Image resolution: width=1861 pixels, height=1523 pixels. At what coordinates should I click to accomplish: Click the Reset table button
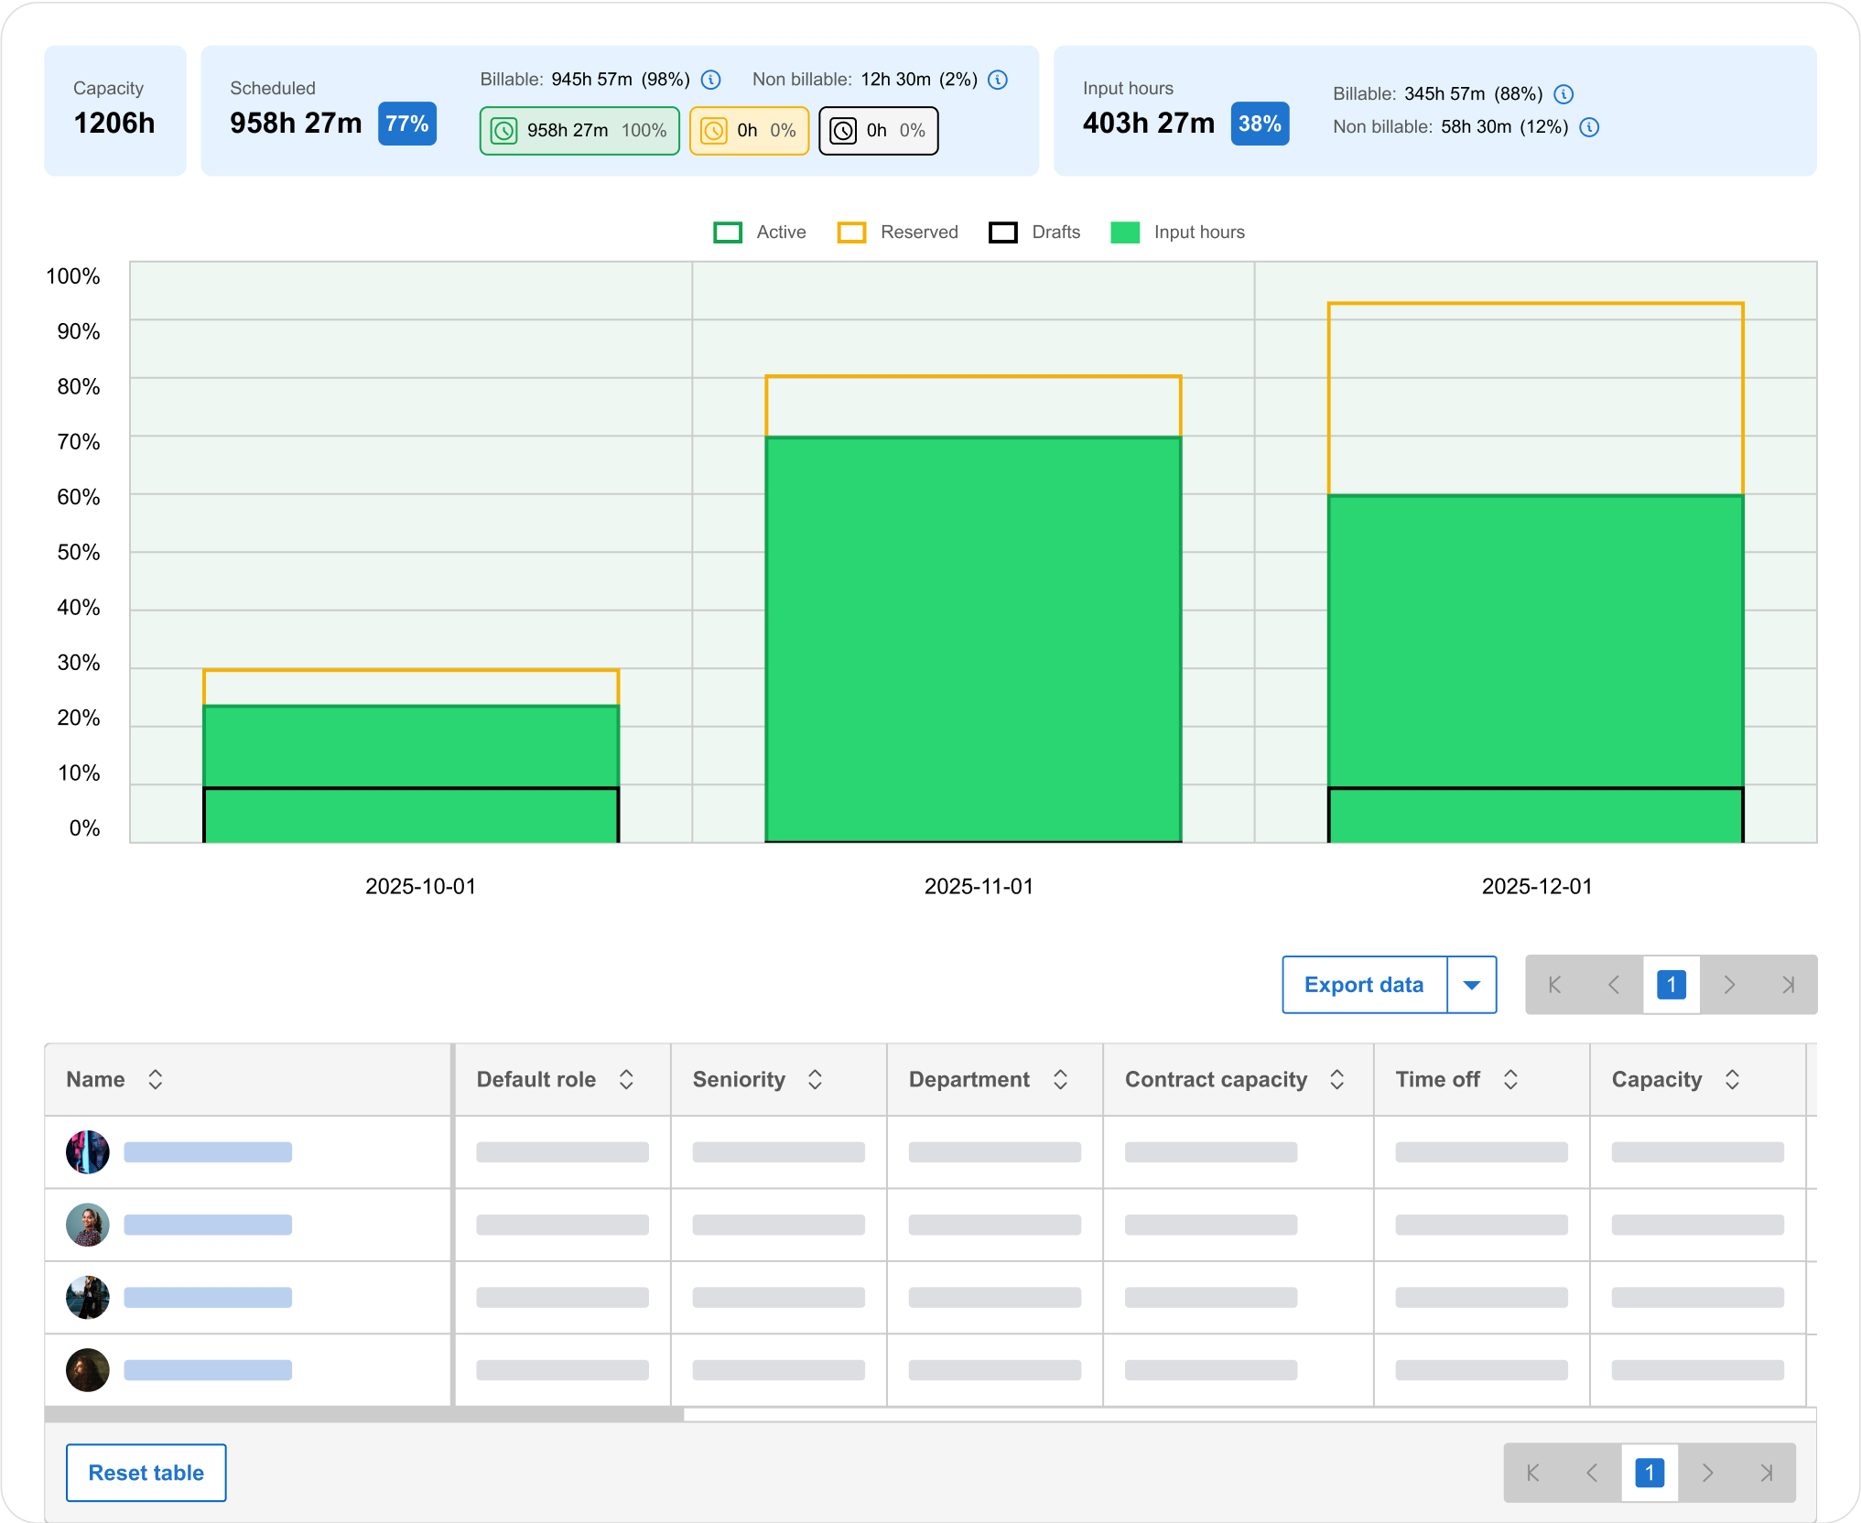(146, 1473)
